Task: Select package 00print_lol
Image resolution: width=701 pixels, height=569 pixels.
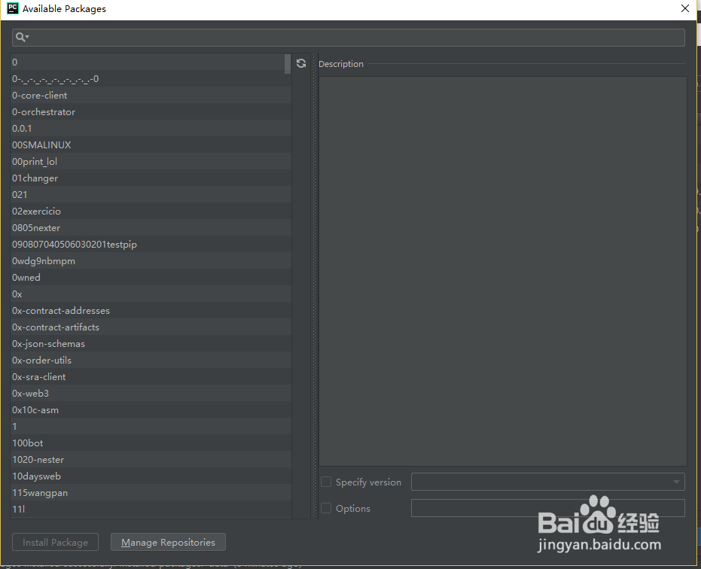Action: [x=151, y=161]
